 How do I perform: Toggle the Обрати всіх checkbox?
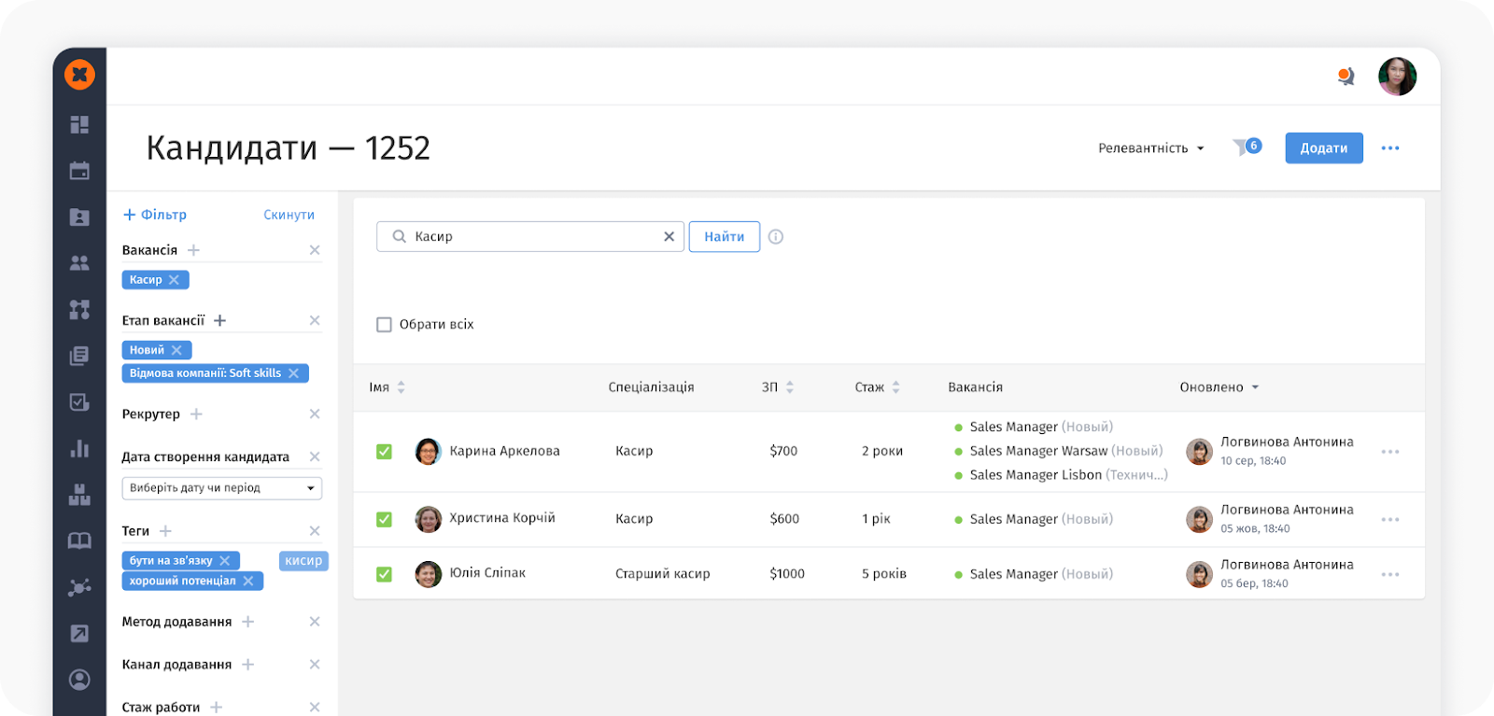(384, 325)
